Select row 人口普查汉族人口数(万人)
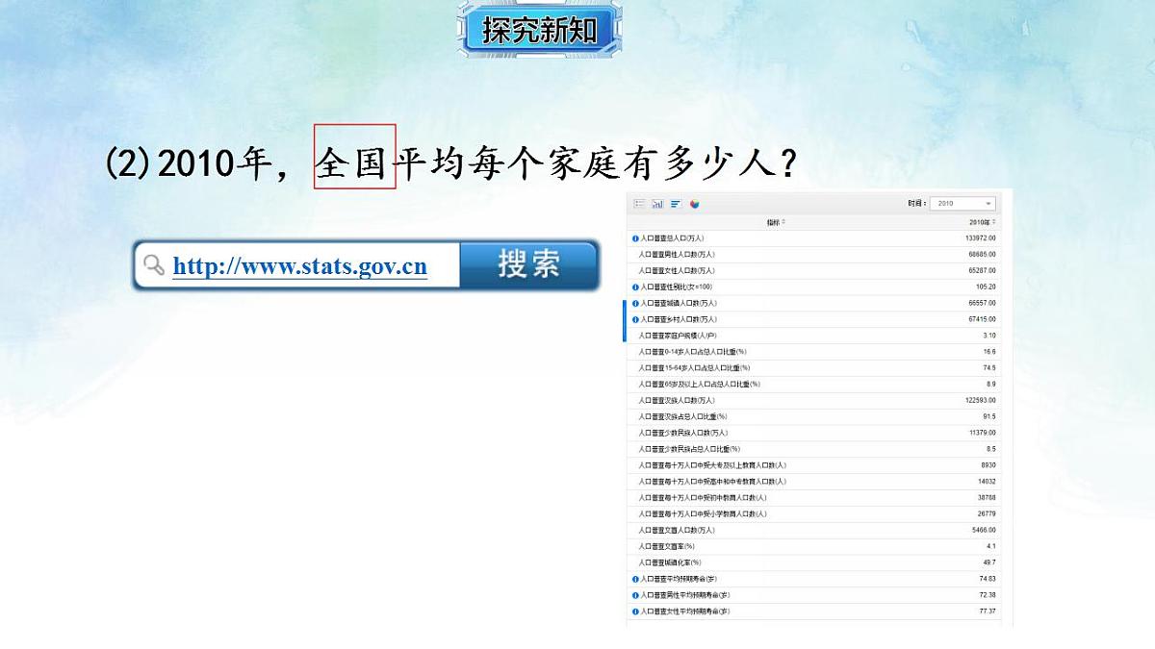Viewport: 1155px width, 649px height. pyautogui.click(x=814, y=400)
